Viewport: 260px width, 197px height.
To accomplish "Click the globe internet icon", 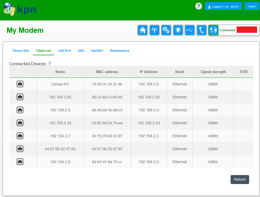I will pyautogui.click(x=213, y=30).
